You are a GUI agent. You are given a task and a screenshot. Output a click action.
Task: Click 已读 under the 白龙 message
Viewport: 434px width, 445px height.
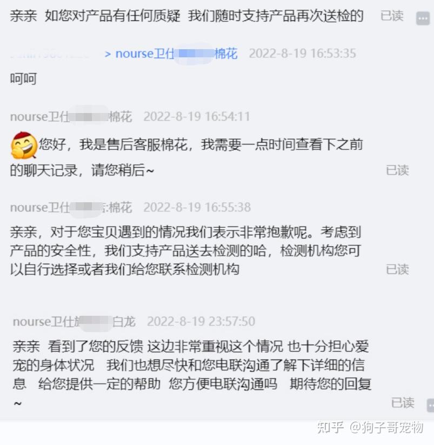403,403
